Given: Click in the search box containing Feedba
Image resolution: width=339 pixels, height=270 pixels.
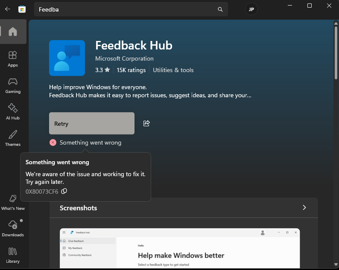Looking at the screenshot, I should point(131,9).
